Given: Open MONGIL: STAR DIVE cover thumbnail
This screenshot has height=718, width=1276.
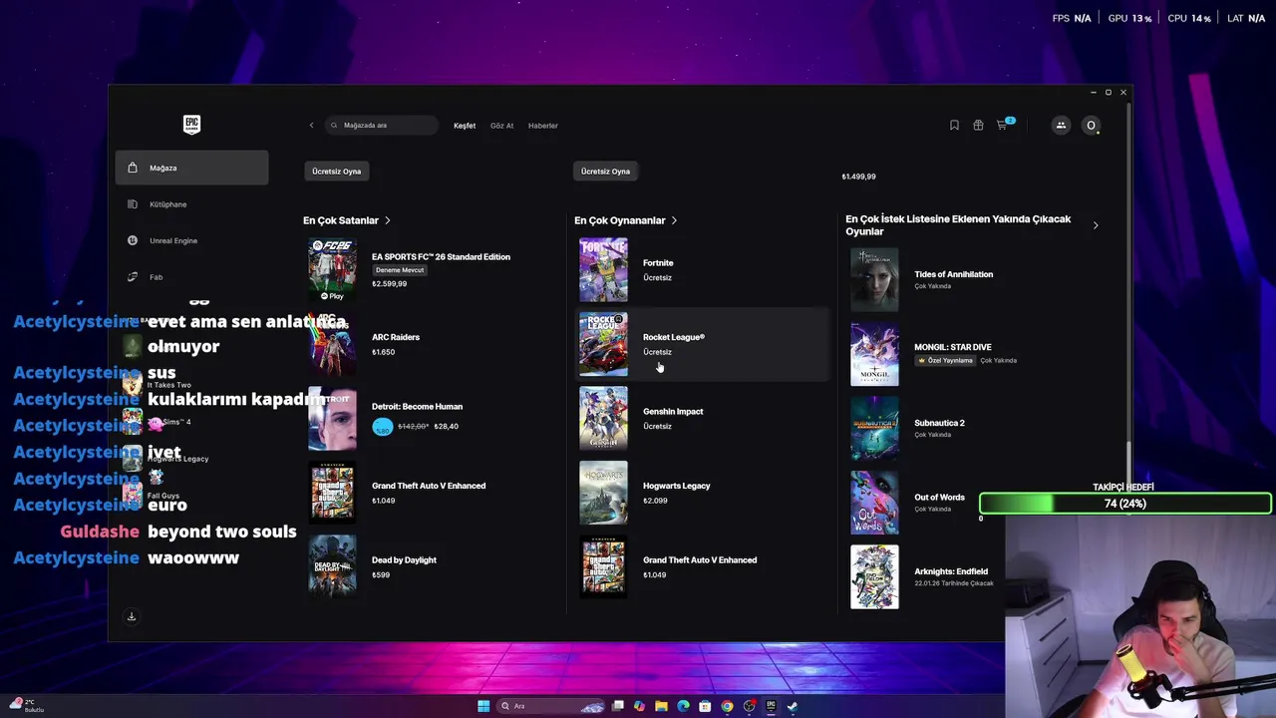Looking at the screenshot, I should point(874,355).
